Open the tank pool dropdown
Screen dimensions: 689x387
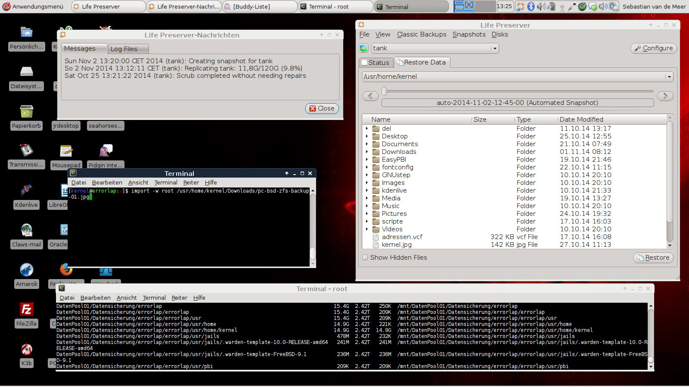click(495, 48)
